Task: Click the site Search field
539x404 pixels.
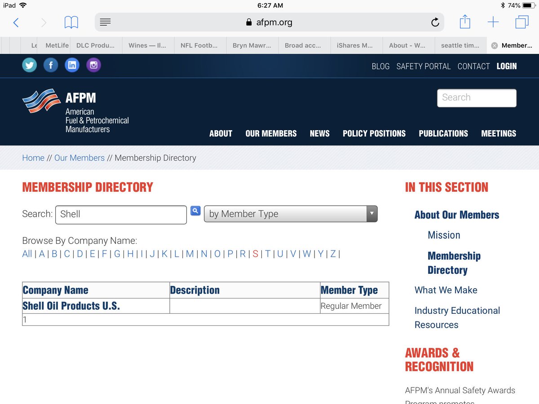Action: 477,98
